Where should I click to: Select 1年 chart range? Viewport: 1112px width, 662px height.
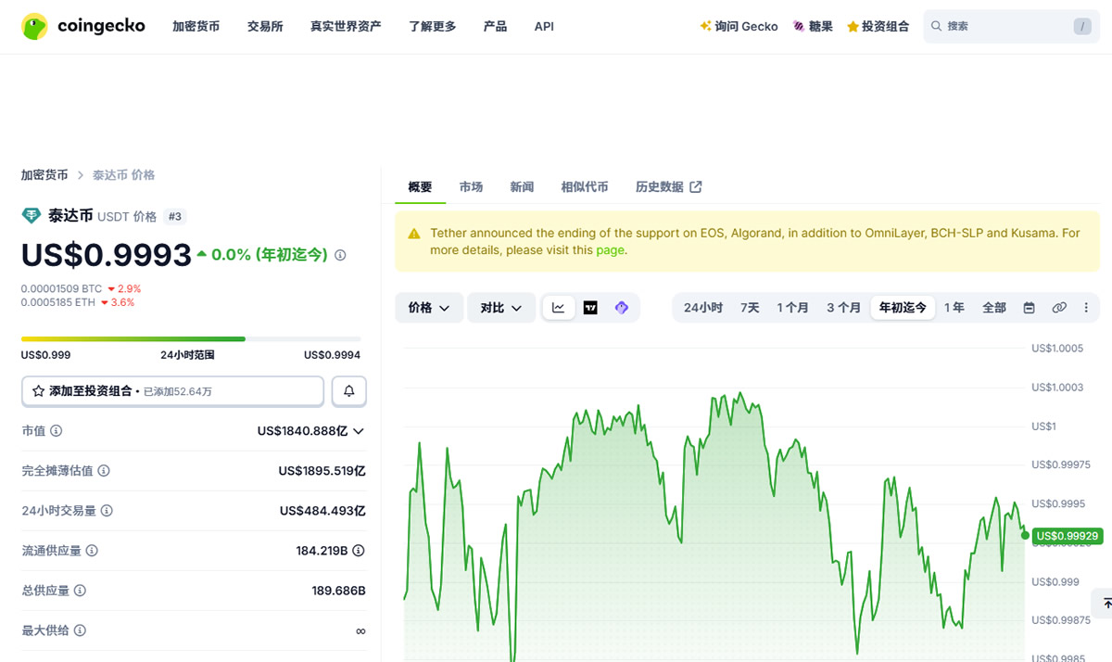(954, 308)
